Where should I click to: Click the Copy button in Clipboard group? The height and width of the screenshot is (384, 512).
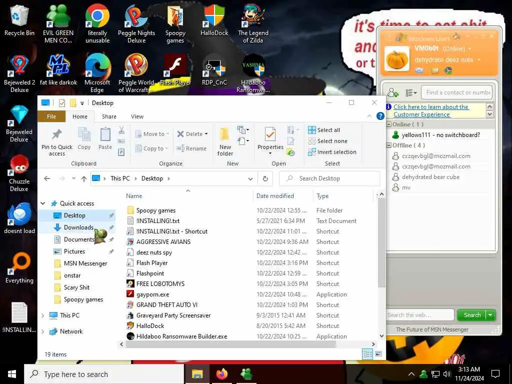tap(84, 139)
